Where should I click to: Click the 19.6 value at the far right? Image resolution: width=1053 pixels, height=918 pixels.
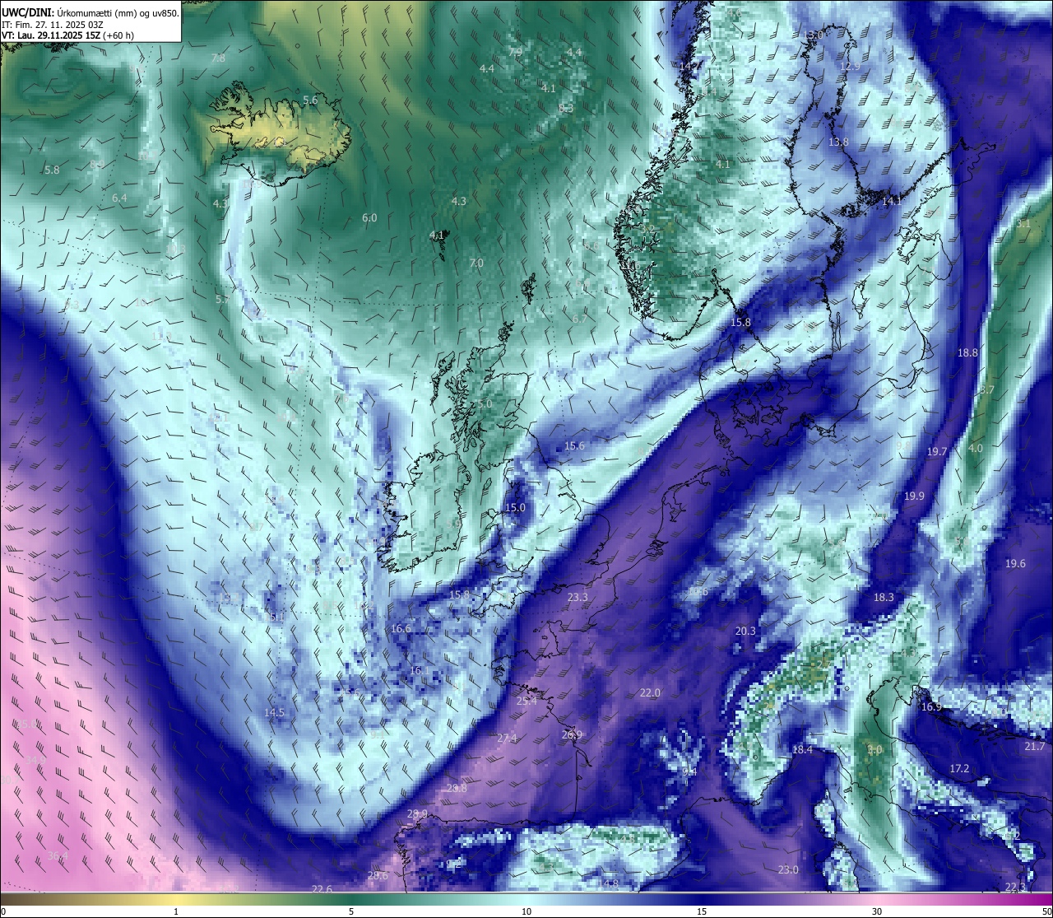[1016, 564]
